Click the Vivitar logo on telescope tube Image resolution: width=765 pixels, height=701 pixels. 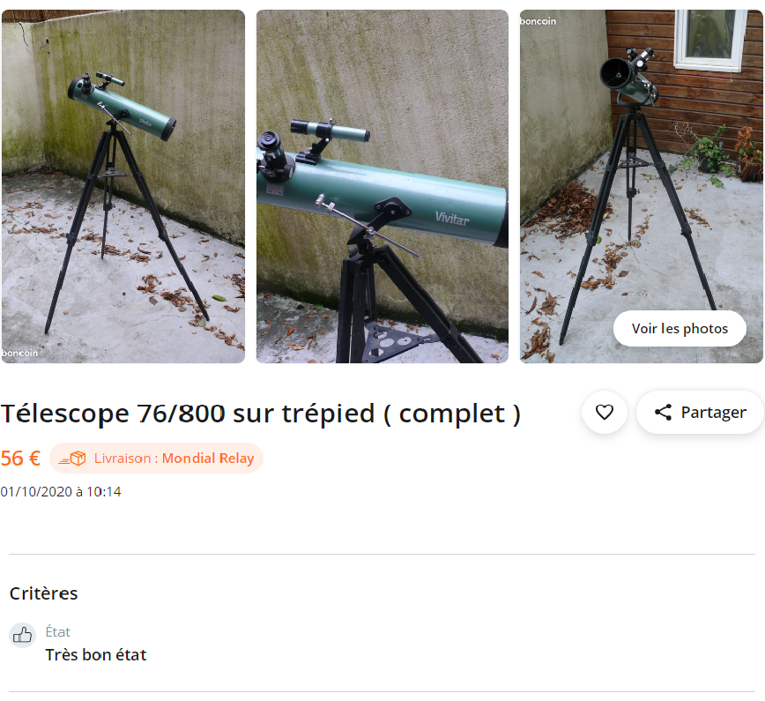(x=452, y=218)
